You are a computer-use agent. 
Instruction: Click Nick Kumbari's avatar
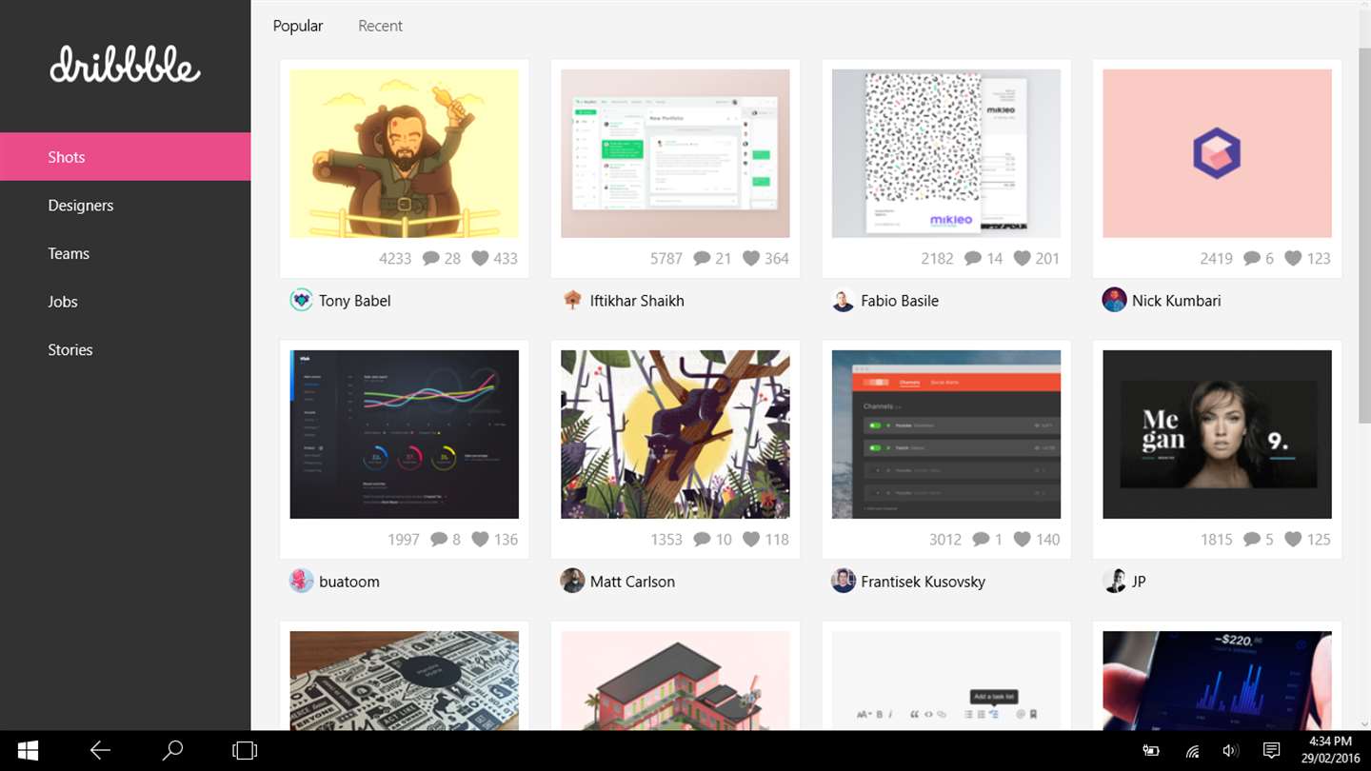[x=1114, y=300]
